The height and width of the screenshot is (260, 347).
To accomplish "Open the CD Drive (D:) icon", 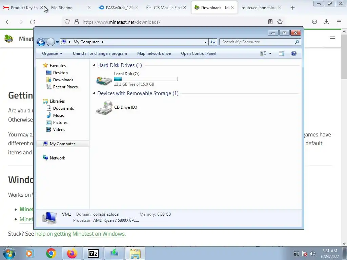I will point(104,108).
